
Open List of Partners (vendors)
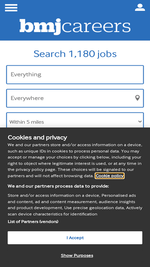33,221
